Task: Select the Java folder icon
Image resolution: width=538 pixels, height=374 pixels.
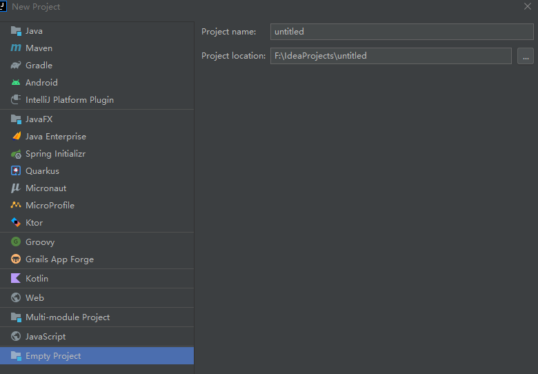Action: 16,31
